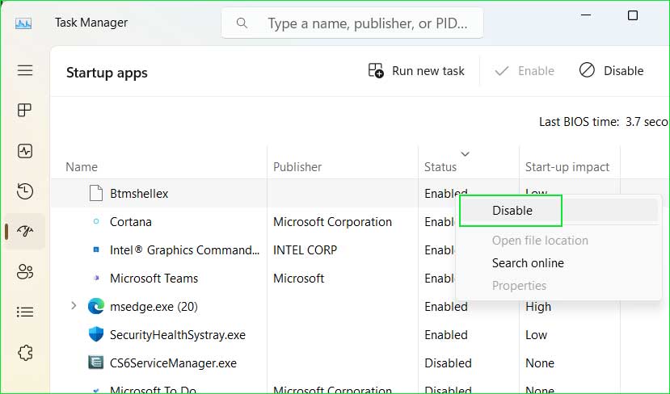
Task: Select the CS6ServiceManager.exe row name
Action: [173, 363]
